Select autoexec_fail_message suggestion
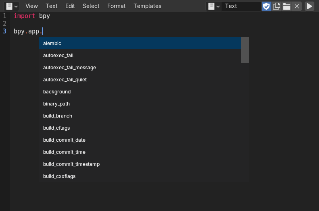The image size is (319, 211). click(140, 67)
